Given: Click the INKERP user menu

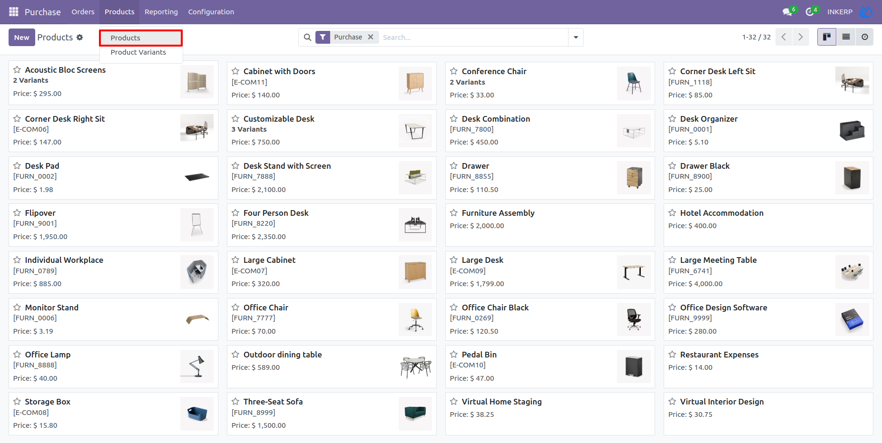Looking at the screenshot, I should (840, 12).
